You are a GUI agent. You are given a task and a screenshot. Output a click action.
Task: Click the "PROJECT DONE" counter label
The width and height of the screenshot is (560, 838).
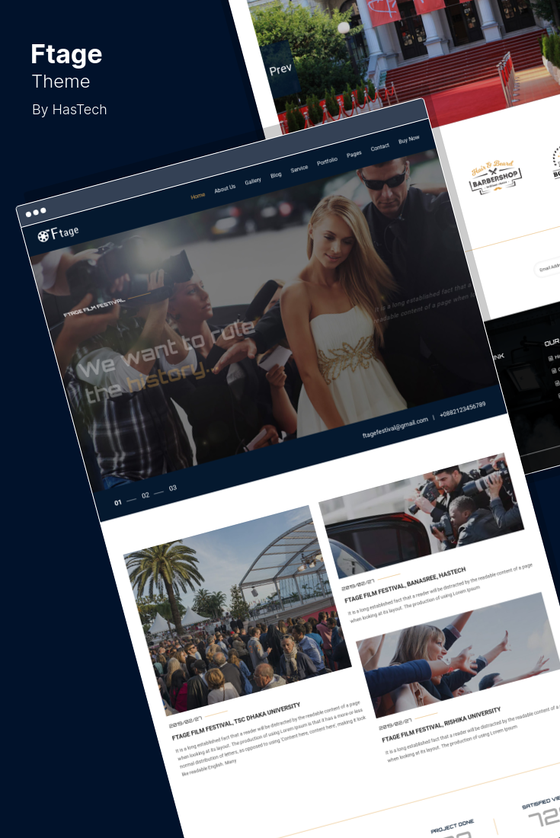[x=452, y=827]
